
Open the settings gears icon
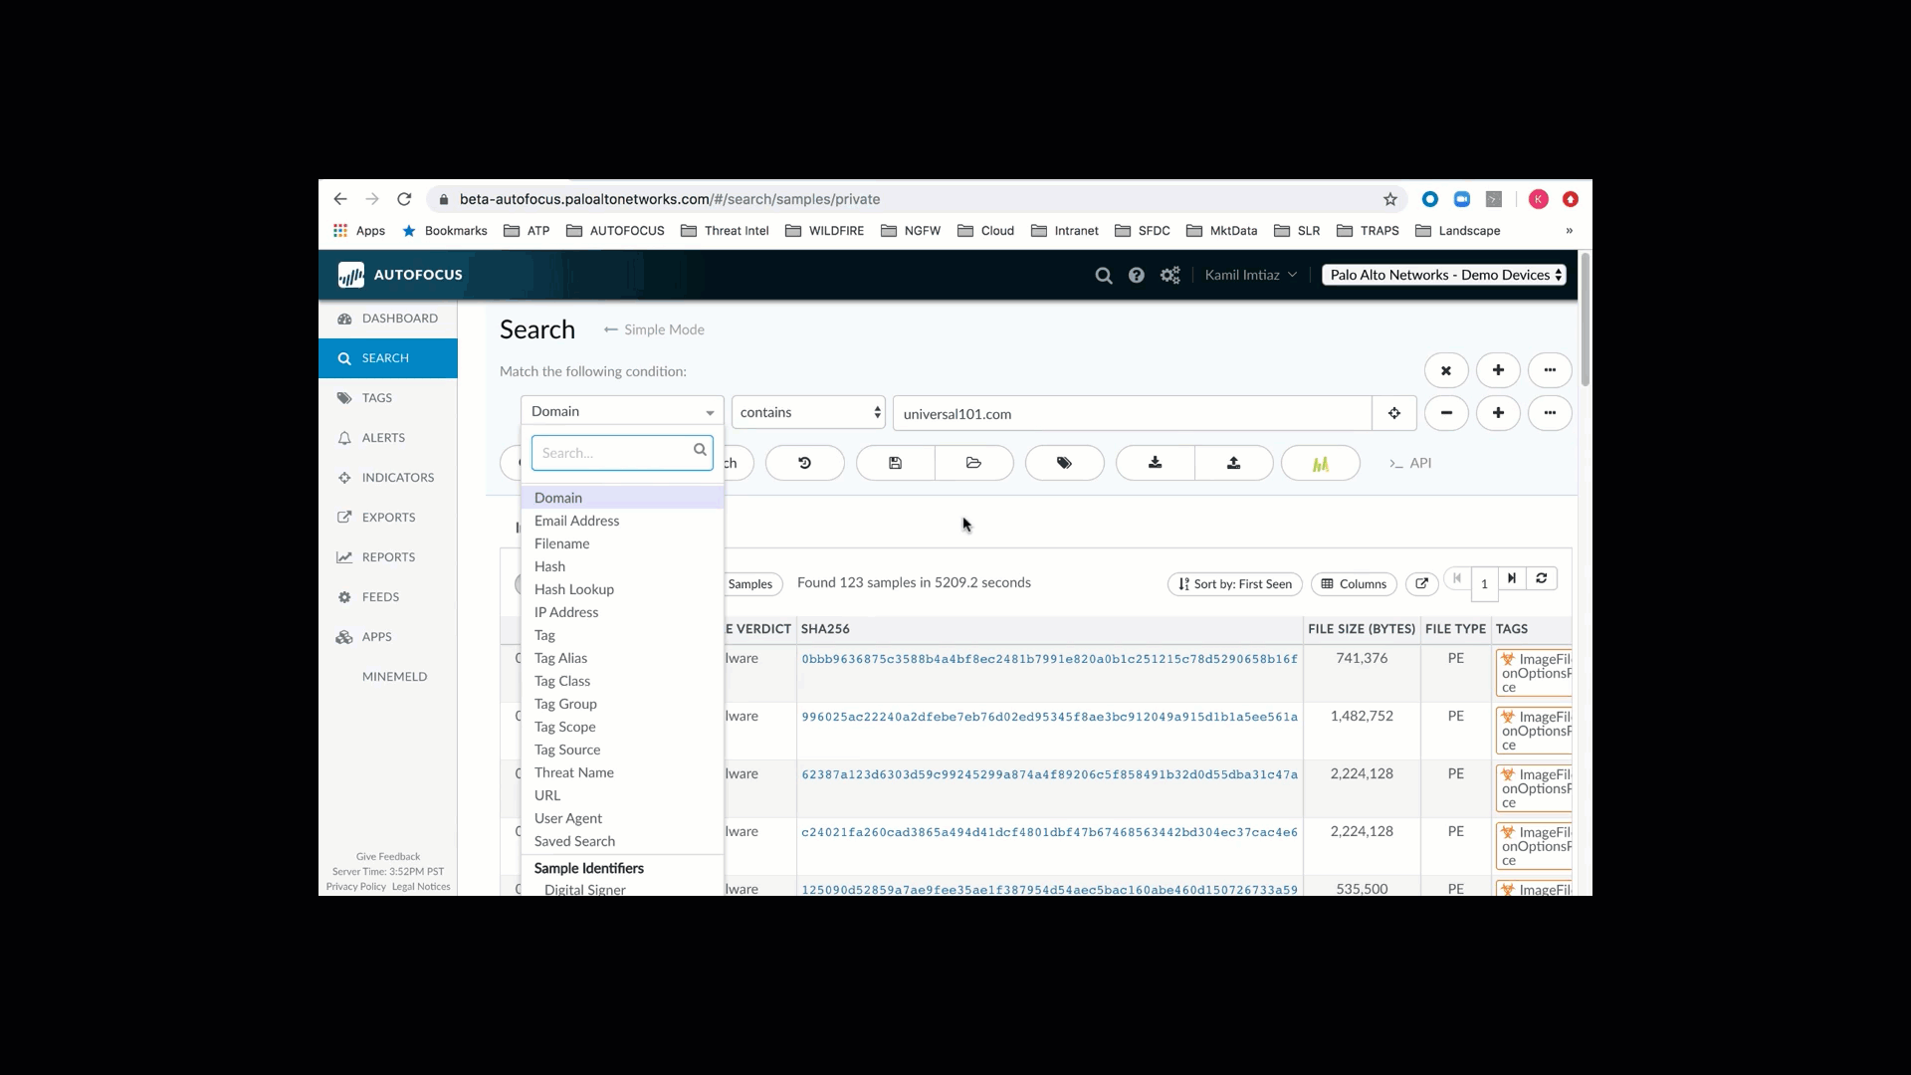pyautogui.click(x=1170, y=276)
